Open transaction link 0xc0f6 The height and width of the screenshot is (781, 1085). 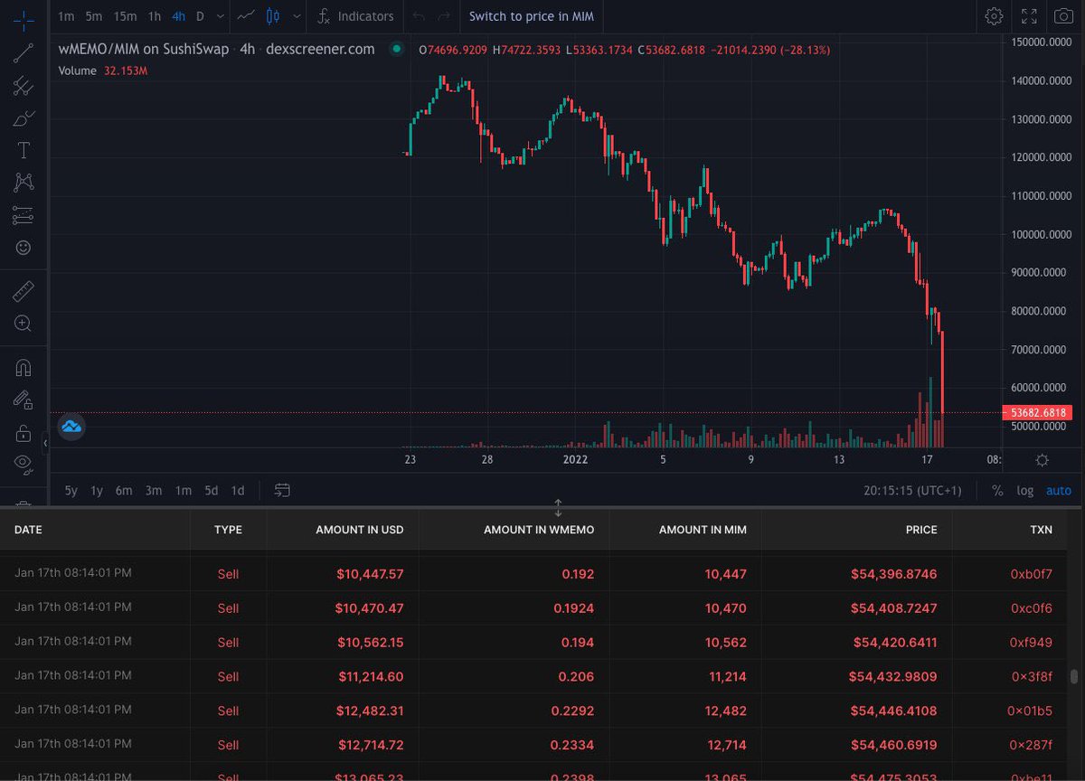[x=1032, y=608]
